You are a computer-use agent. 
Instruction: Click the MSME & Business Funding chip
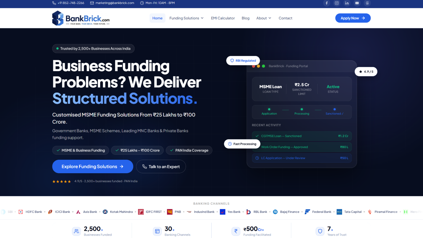81,150
